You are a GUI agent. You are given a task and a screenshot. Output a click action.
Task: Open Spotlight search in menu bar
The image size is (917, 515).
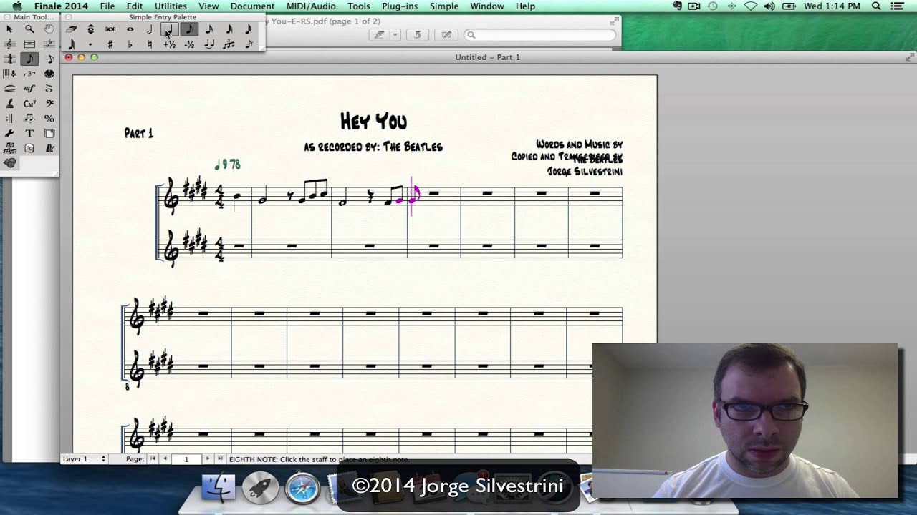coord(875,6)
